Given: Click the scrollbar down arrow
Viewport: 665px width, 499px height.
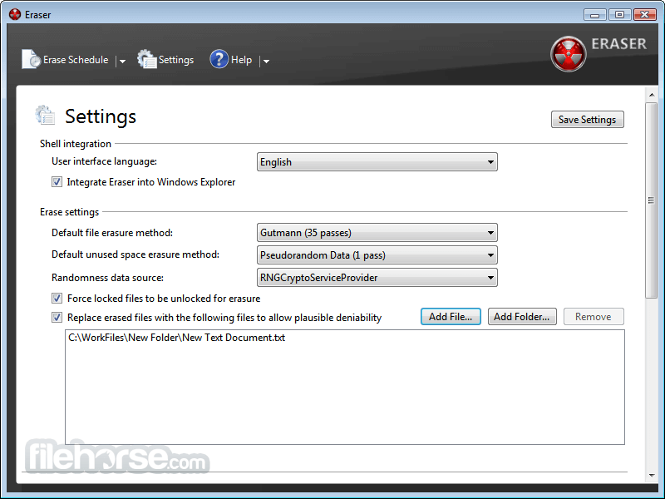Looking at the screenshot, I should point(652,475).
